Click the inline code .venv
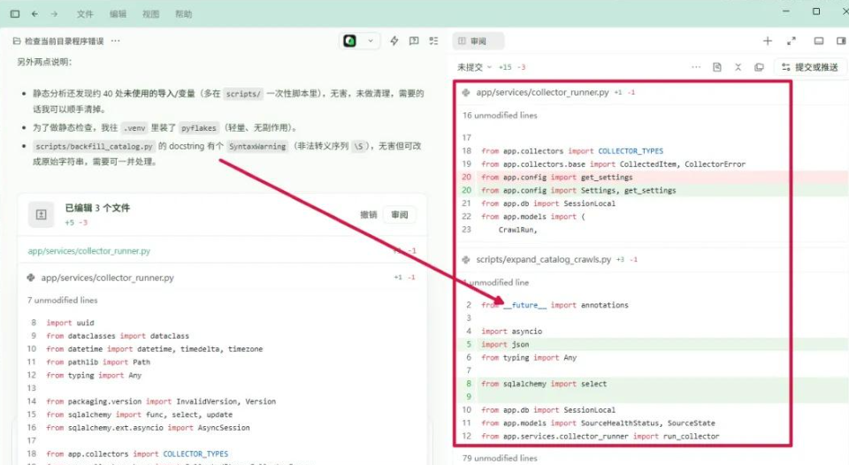This screenshot has height=465, width=849. pos(134,128)
